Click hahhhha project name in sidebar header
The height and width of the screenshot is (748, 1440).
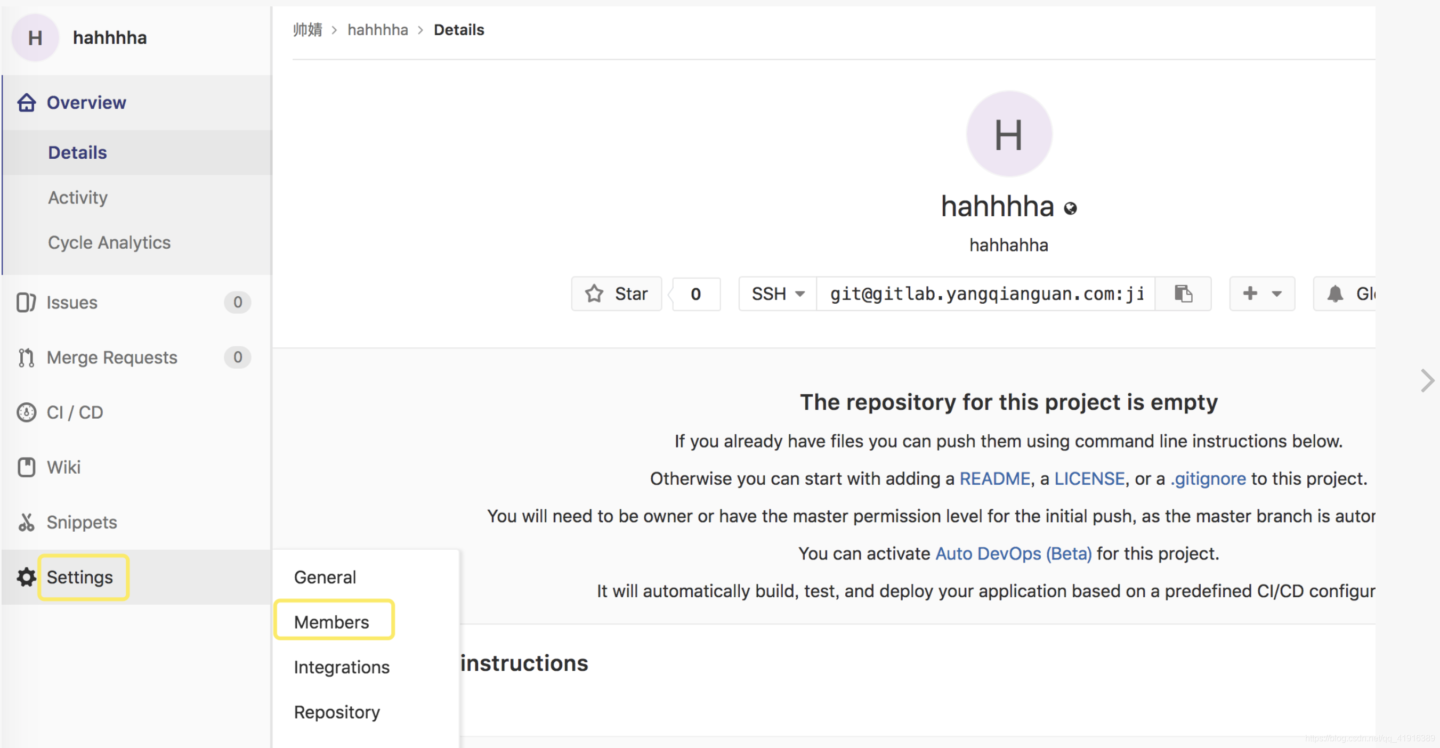pos(110,38)
